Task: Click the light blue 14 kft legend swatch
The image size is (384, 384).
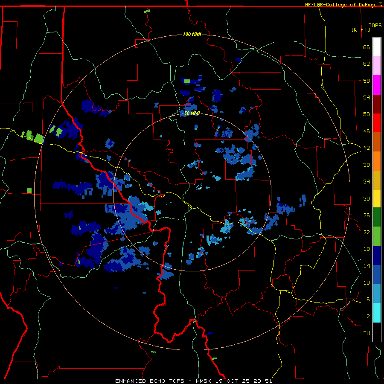Action: click(x=377, y=294)
